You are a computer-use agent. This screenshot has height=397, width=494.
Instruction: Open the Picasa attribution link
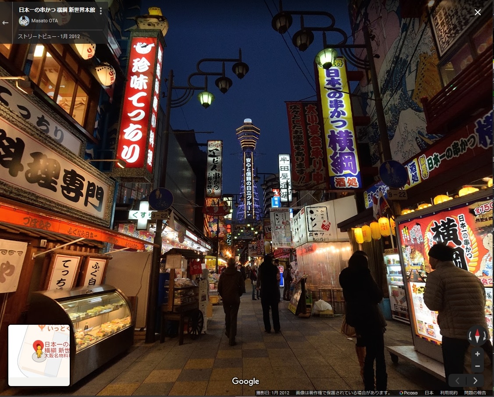click(409, 393)
